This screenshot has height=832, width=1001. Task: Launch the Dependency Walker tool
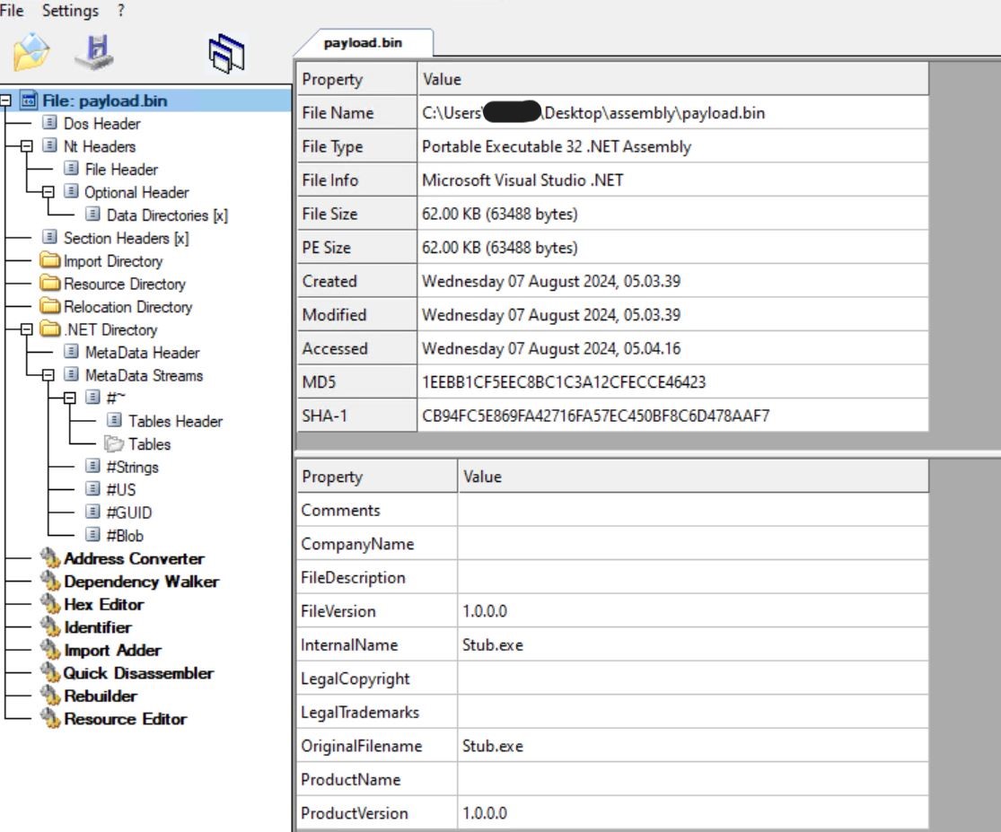coord(141,582)
